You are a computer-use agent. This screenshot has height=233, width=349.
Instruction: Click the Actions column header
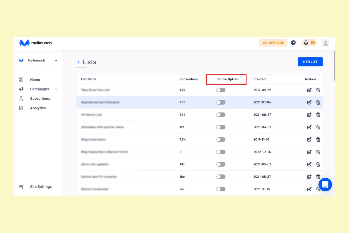(310, 79)
